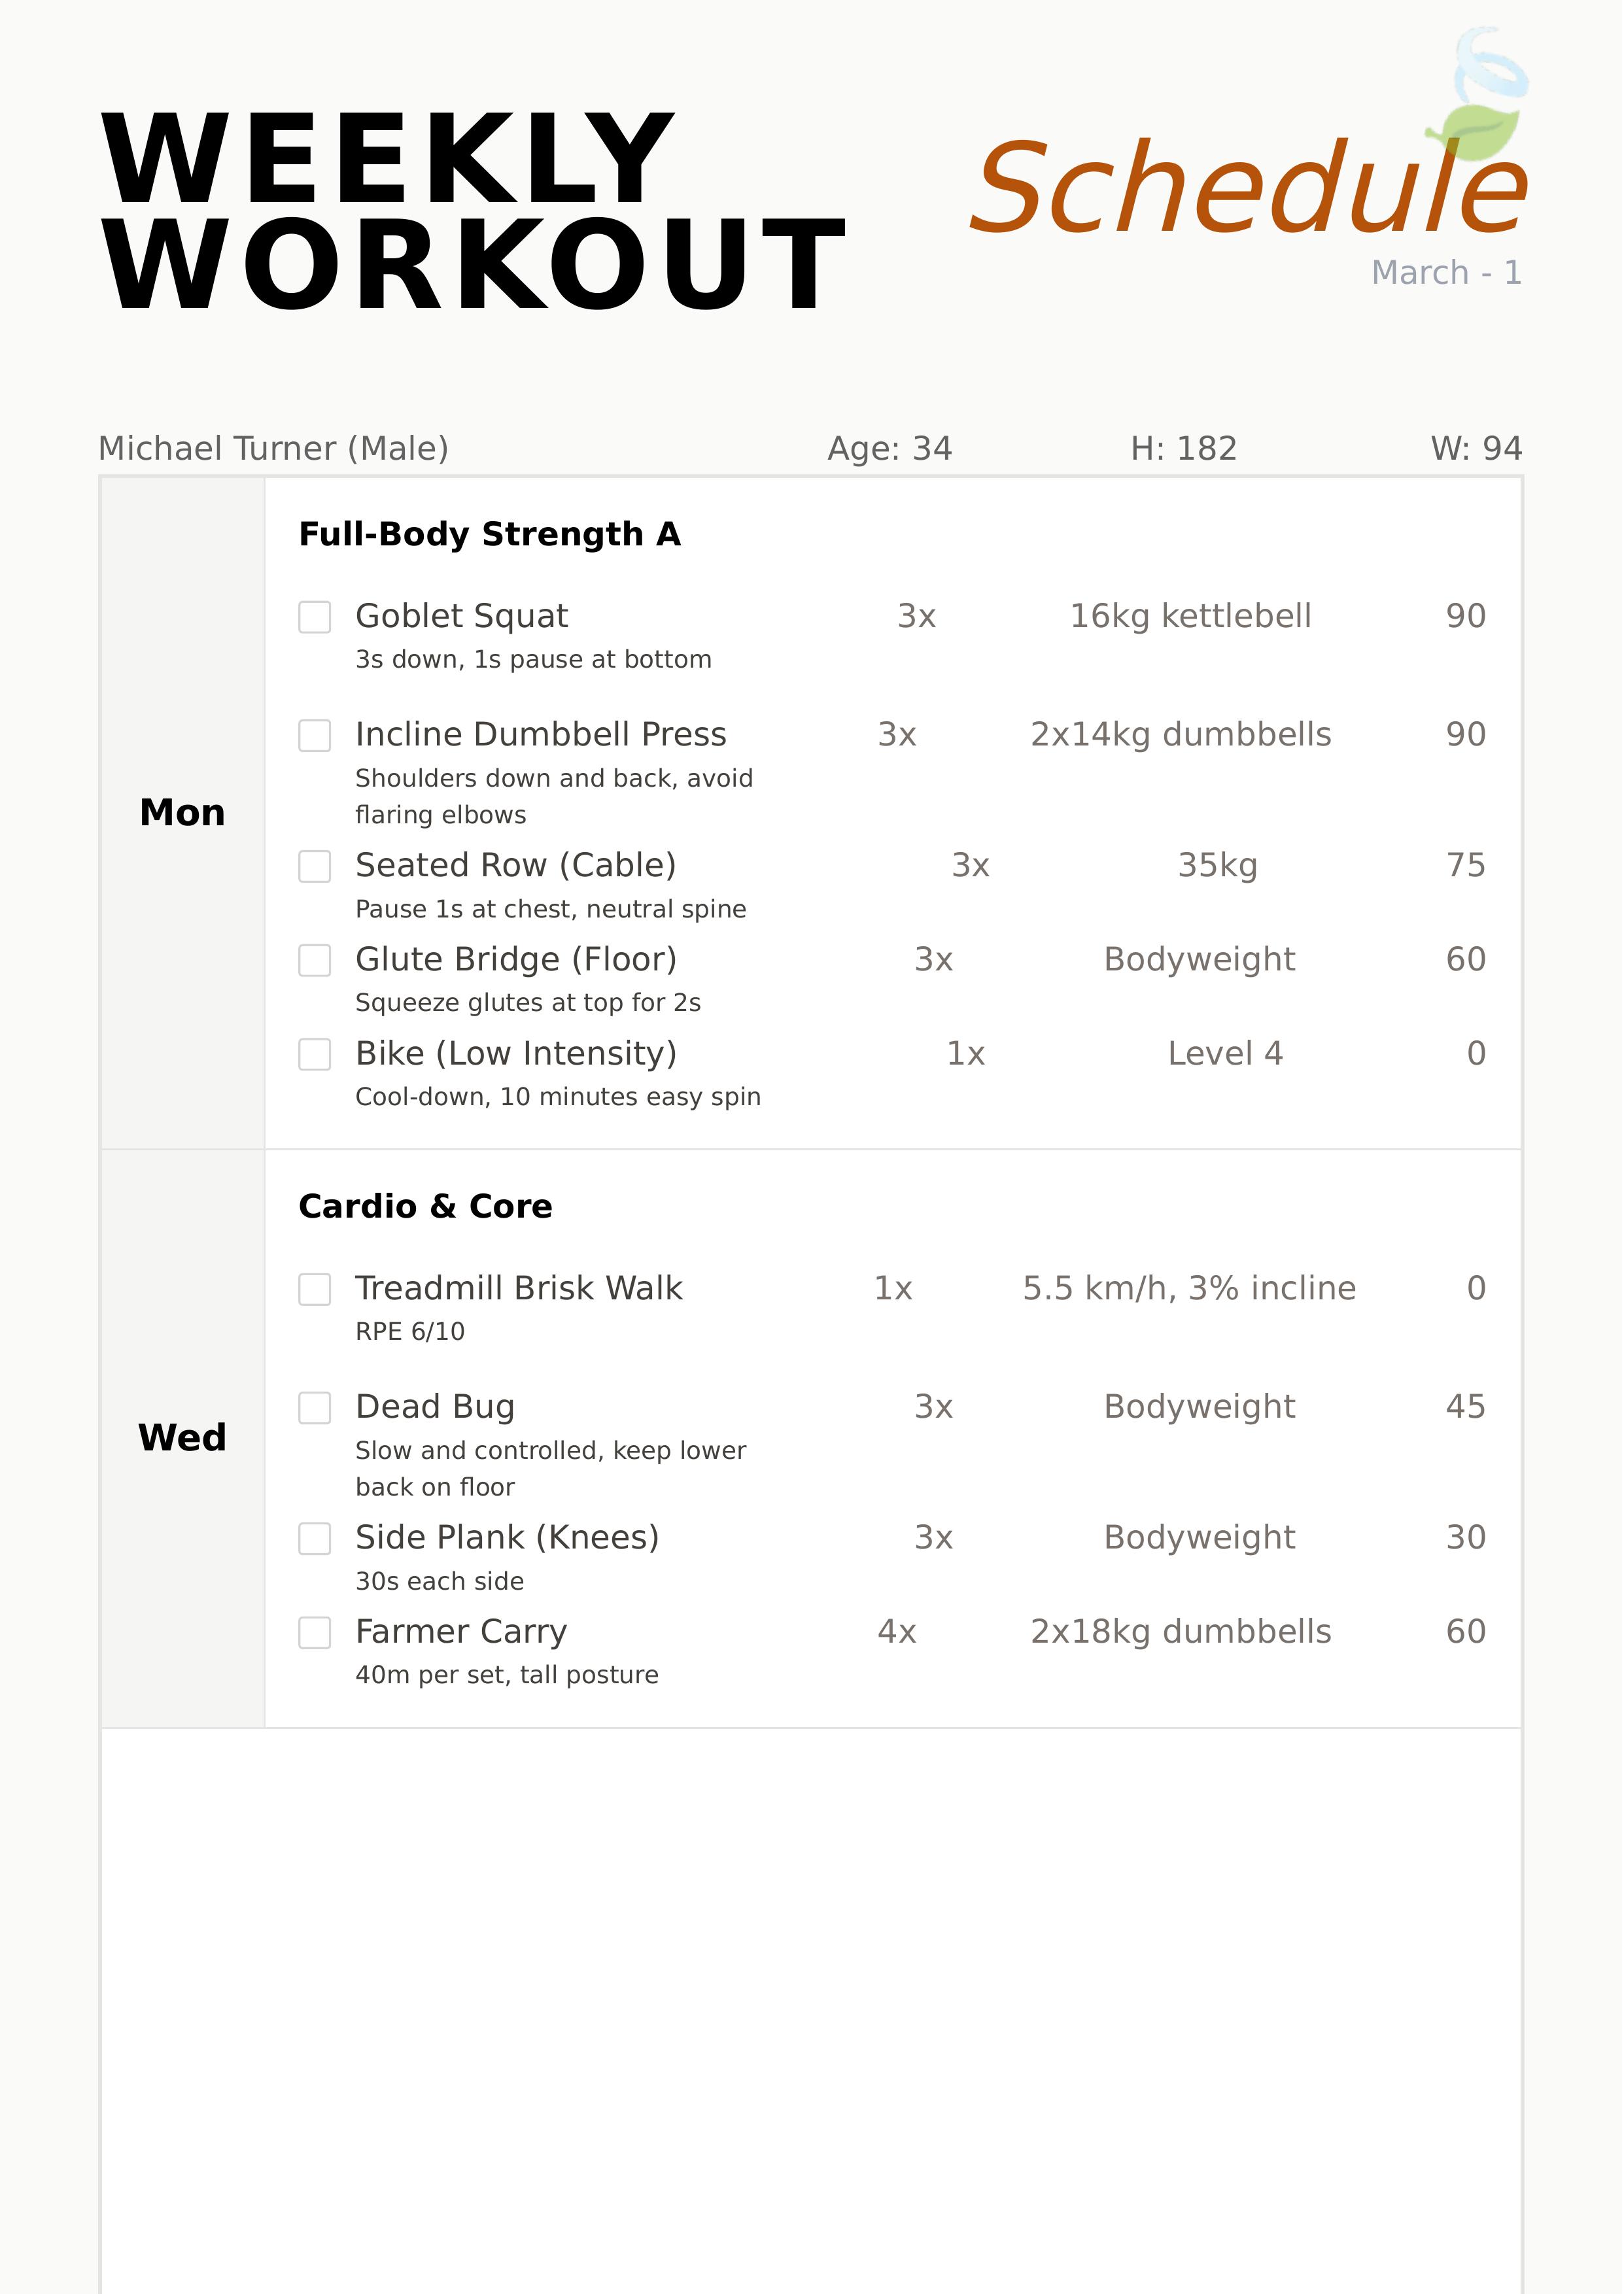Click the 16kg kettlebell load text
The height and width of the screenshot is (2294, 1624).
coord(1190,616)
